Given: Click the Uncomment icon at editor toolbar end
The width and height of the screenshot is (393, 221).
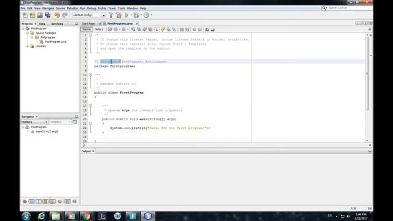Looking at the screenshot, I should tap(213, 29).
